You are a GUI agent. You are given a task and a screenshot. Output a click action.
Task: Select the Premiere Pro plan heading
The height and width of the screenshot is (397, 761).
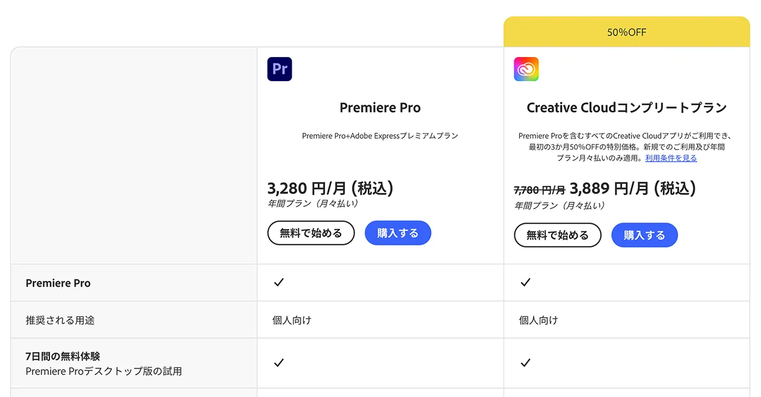point(380,108)
